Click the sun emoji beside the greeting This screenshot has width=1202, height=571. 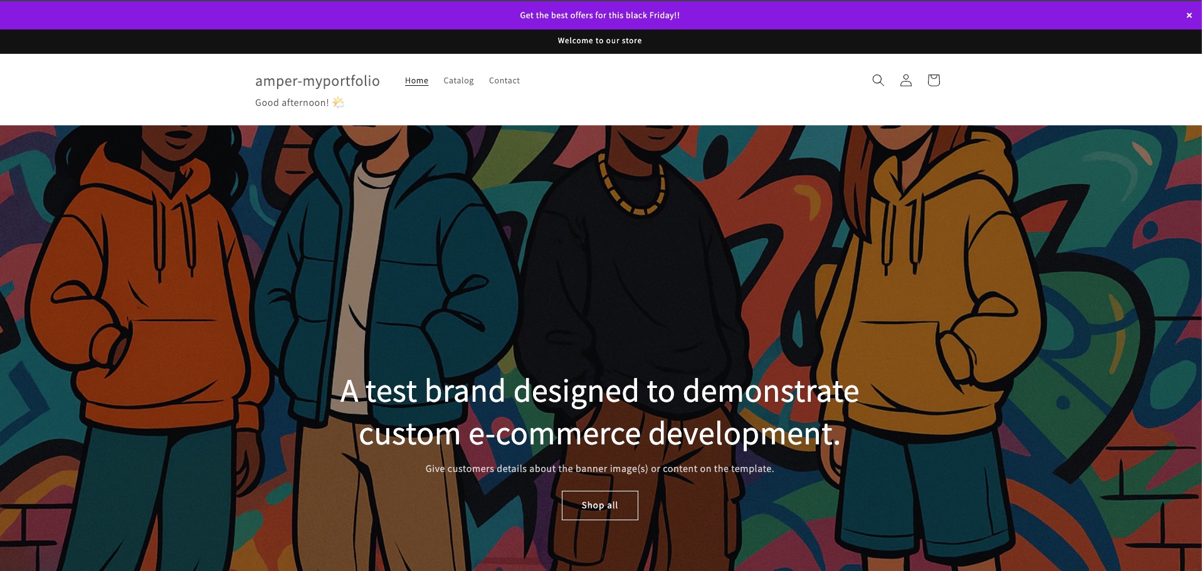coord(338,102)
